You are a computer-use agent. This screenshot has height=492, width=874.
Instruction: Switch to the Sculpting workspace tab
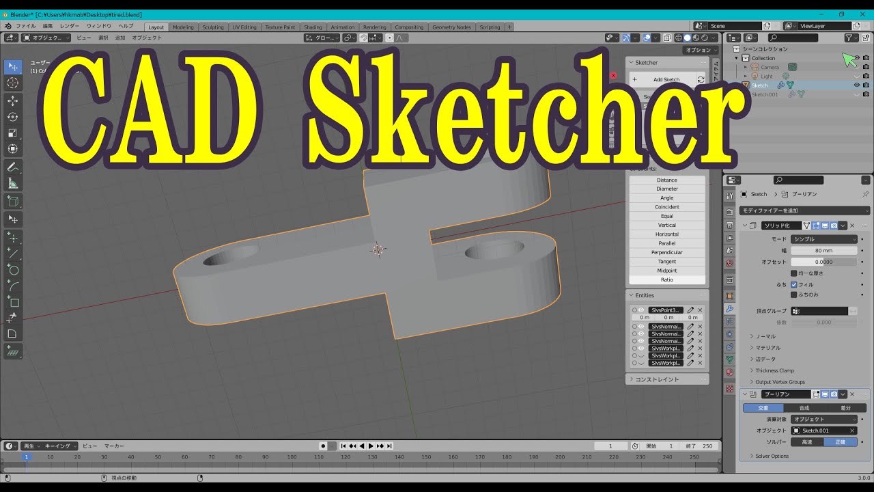point(213,27)
